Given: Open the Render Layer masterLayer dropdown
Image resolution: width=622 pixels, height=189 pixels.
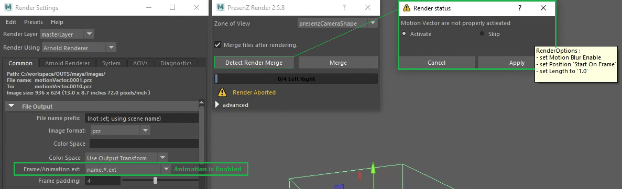Looking at the screenshot, I should pos(67,34).
